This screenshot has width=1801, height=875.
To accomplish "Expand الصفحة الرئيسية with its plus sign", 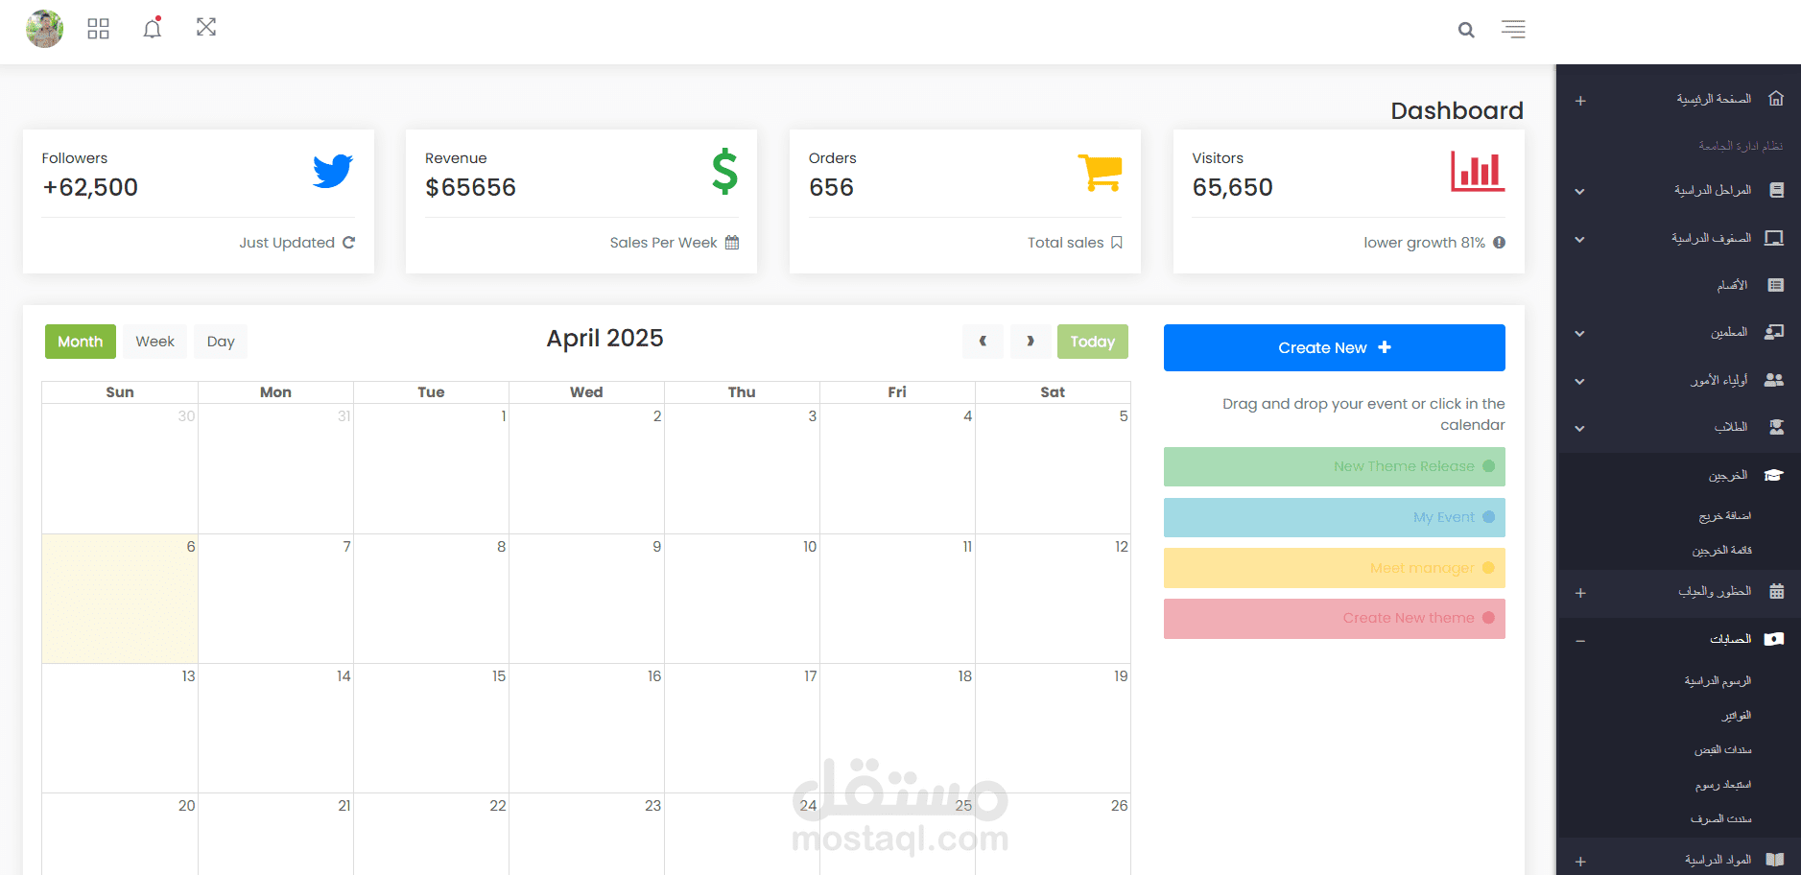I will pos(1580,101).
